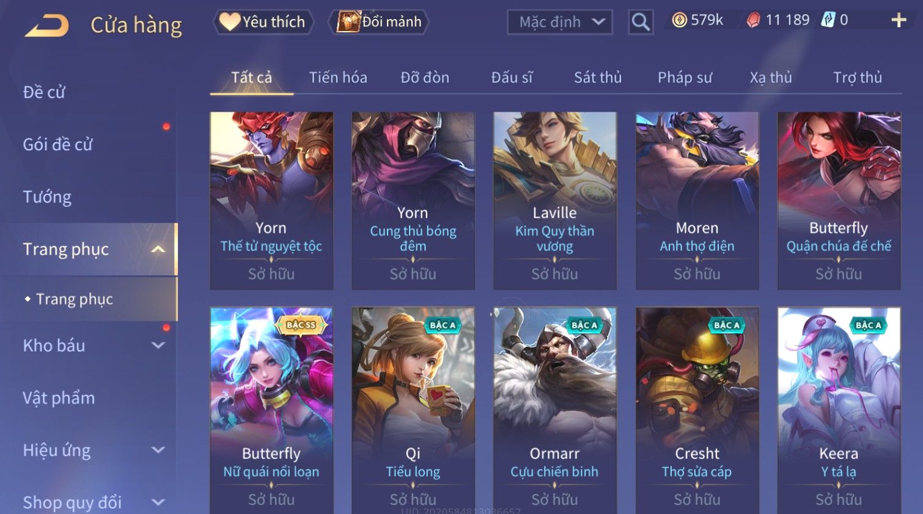Screen dimensions: 923x514
Task: Open the Tướng sidebar menu
Action: coord(47,197)
